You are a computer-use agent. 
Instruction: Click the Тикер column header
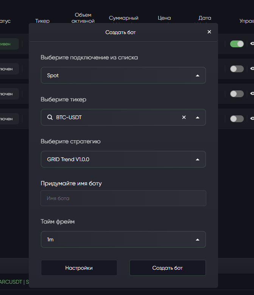click(42, 21)
